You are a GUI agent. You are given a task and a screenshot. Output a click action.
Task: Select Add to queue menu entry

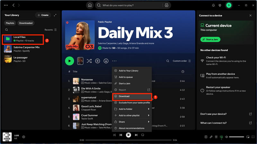coord(132,77)
